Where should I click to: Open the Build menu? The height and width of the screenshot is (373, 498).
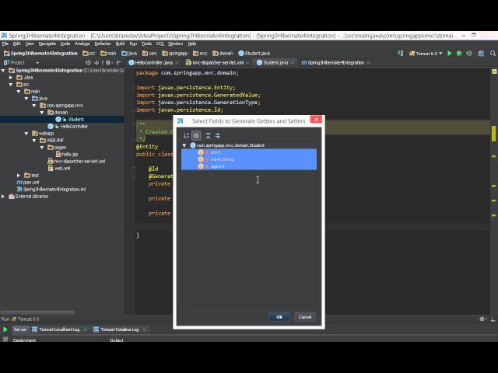click(x=120, y=44)
